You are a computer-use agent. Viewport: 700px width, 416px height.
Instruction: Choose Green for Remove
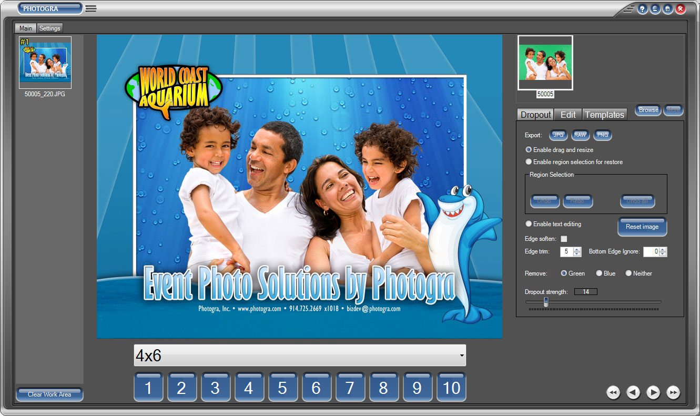(x=573, y=273)
